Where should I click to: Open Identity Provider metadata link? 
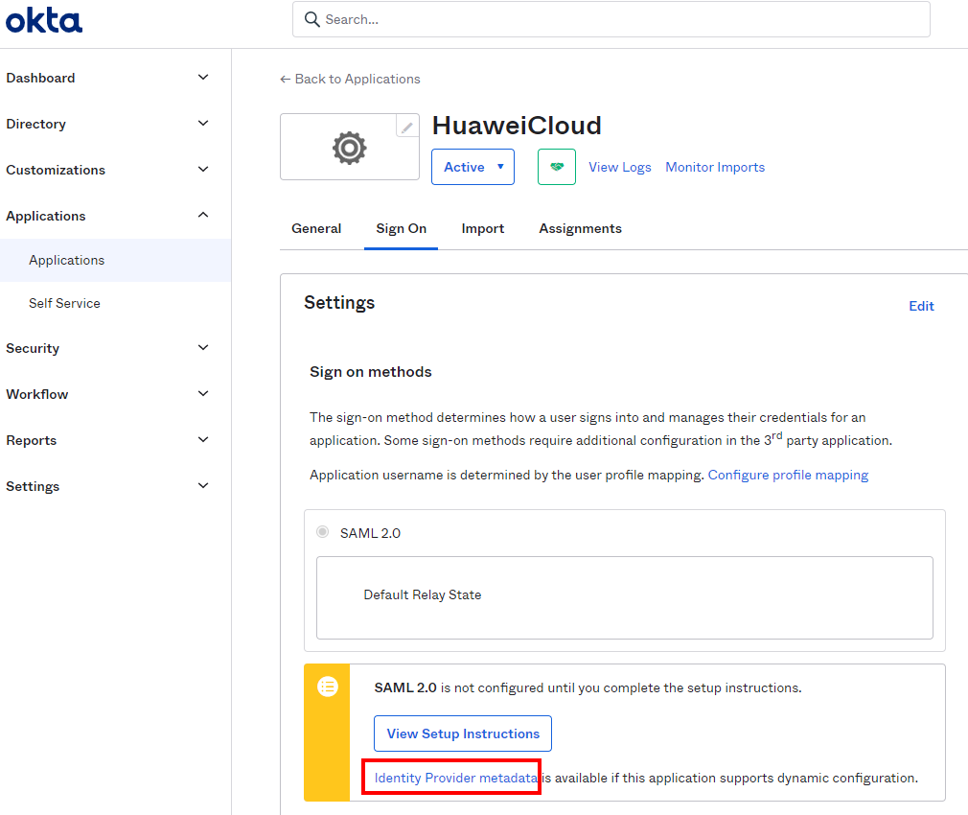[x=455, y=778]
